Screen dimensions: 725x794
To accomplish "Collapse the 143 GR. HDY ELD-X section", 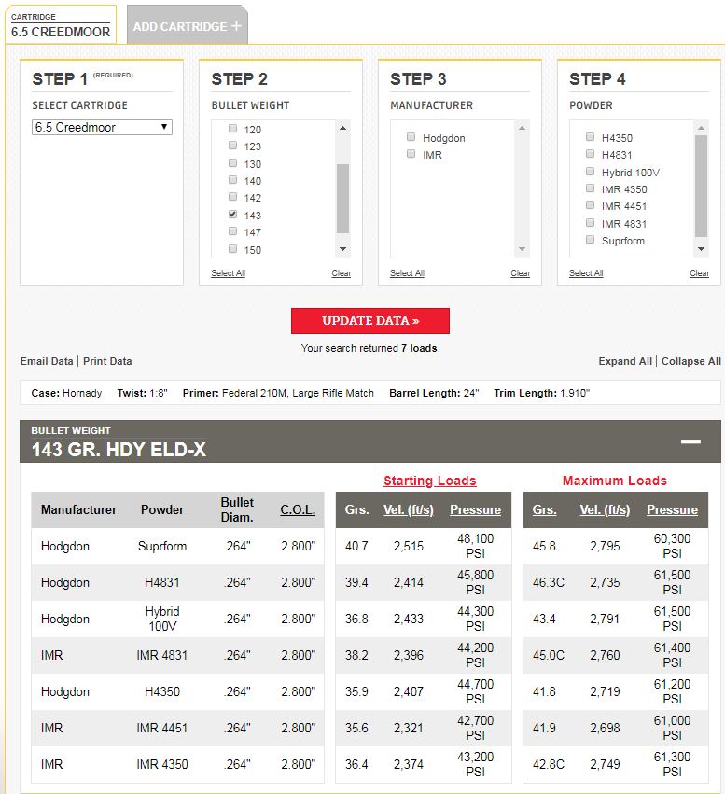I will coord(690,441).
